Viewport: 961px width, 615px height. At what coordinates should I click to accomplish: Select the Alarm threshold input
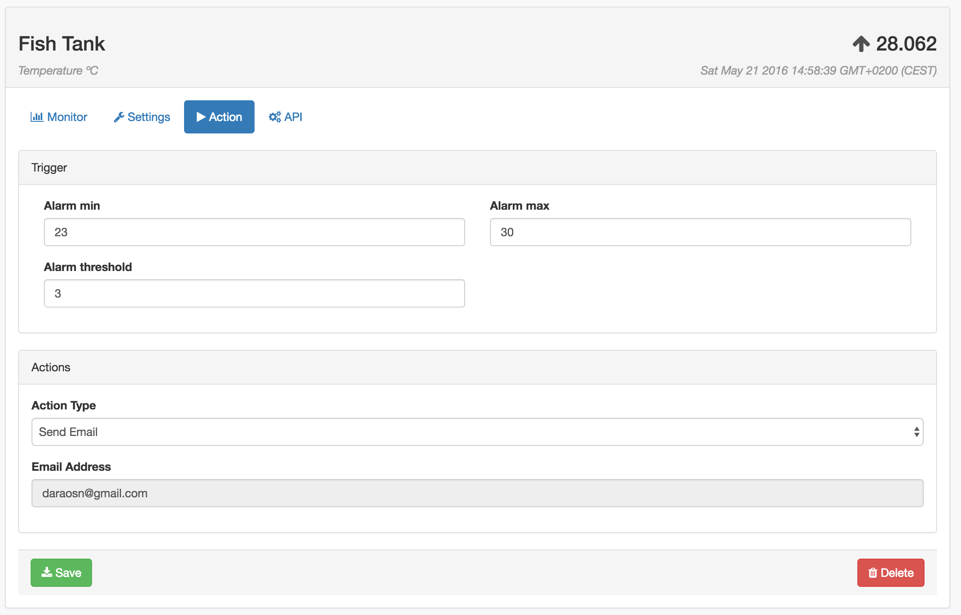(254, 293)
